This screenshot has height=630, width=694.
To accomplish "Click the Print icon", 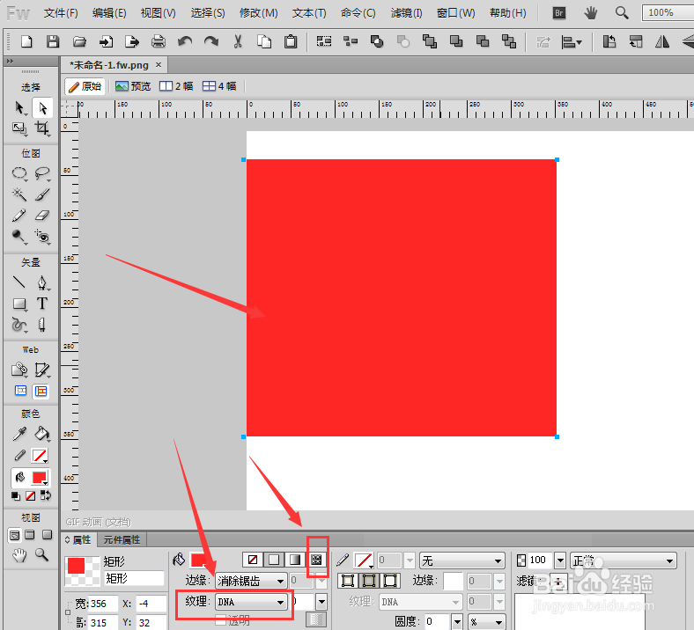I will point(158,42).
